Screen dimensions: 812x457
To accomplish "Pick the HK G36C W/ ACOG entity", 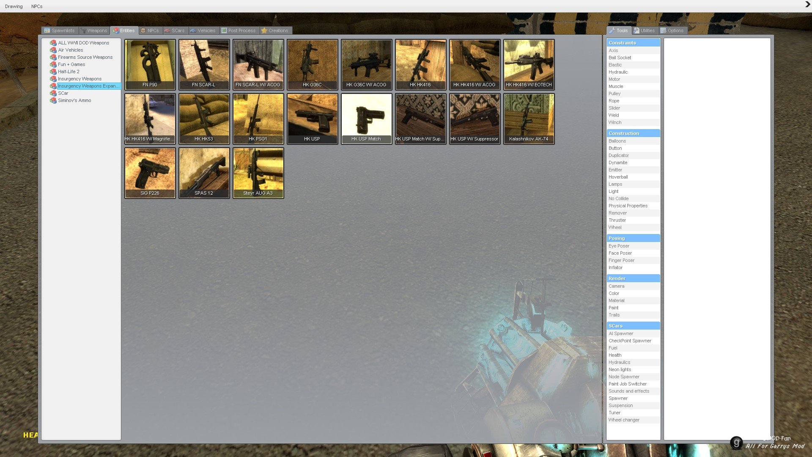I will pos(366,64).
